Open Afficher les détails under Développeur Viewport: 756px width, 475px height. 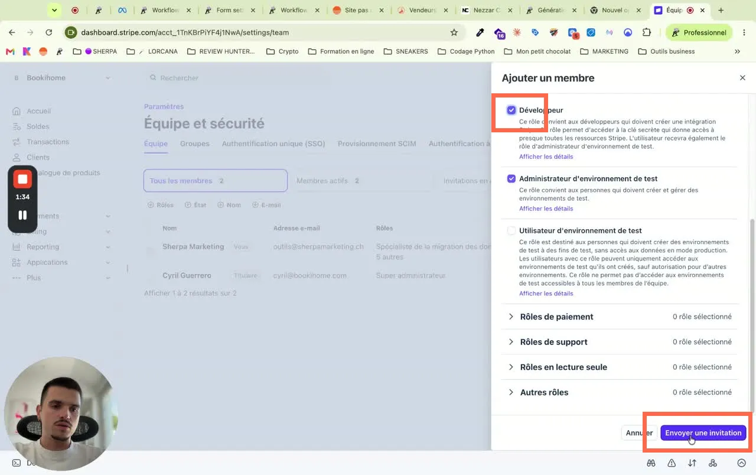pos(546,157)
